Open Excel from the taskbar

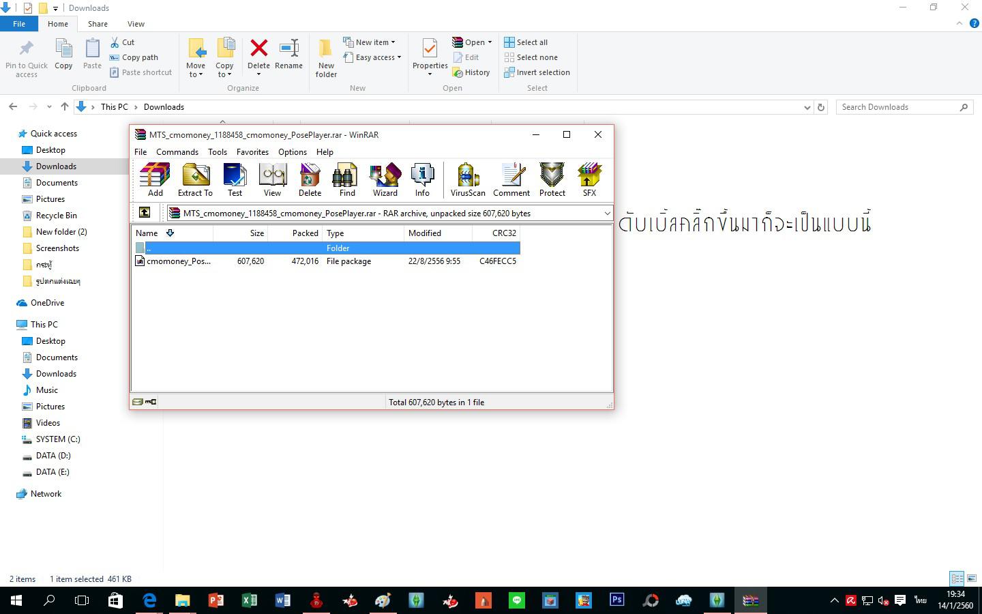pos(250,600)
